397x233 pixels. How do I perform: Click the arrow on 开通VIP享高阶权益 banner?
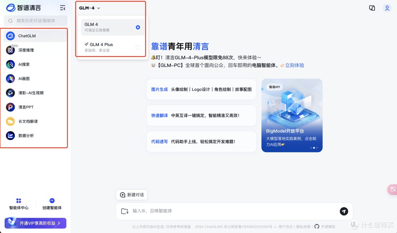click(x=59, y=223)
